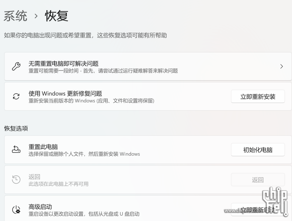Click the 立即重新安装 button
The image size is (292, 221).
click(258, 96)
